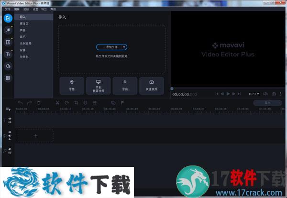Click the Record screencast monitor button
Viewport: 287px width, 198px height.
(x=98, y=86)
